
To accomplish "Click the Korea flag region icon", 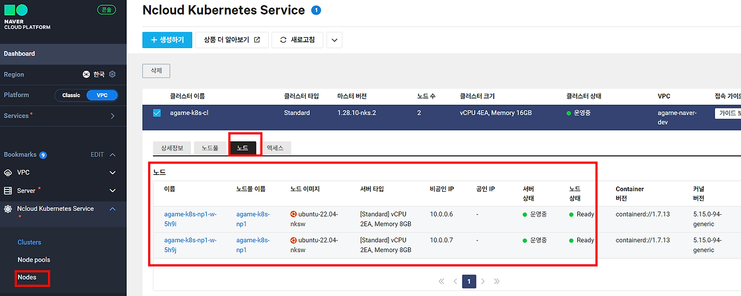I will click(86, 74).
